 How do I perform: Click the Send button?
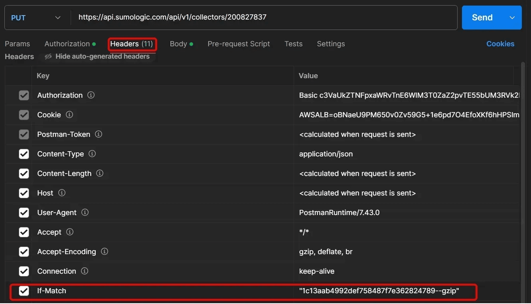(x=482, y=18)
